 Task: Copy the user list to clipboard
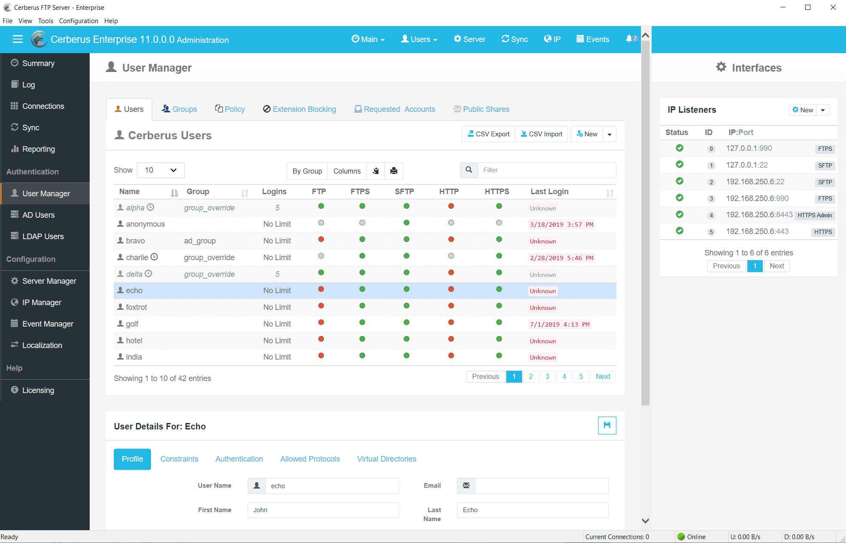tap(376, 171)
